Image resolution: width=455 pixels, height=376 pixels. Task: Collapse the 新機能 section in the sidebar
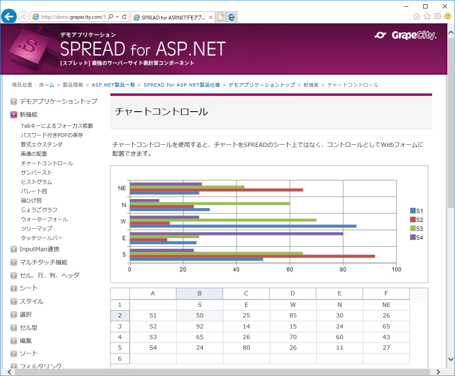click(x=13, y=115)
